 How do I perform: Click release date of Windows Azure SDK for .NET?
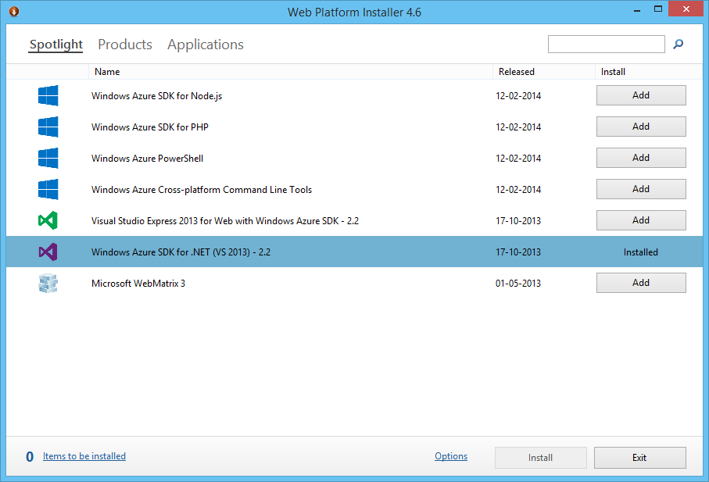(x=517, y=252)
